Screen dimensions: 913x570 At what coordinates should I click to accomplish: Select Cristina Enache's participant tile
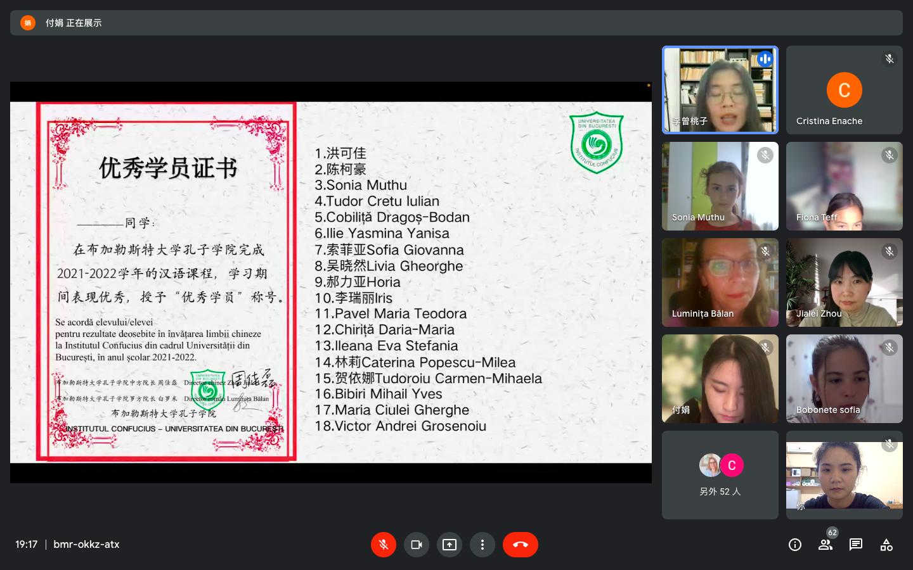tap(844, 90)
